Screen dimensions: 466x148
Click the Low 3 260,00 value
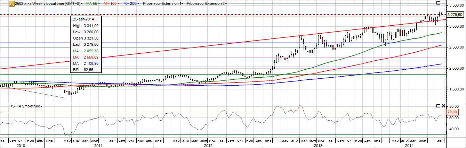click(92, 32)
